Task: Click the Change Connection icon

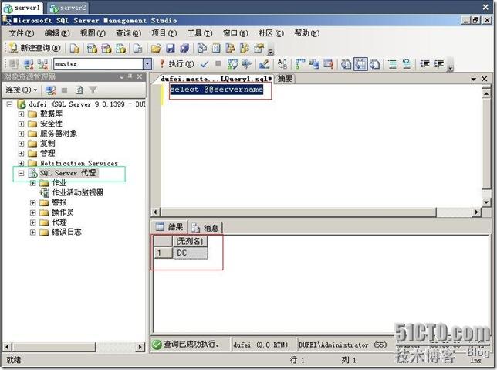Action: coord(42,64)
